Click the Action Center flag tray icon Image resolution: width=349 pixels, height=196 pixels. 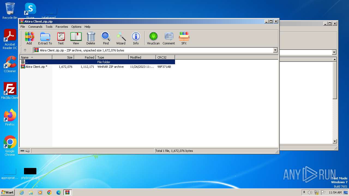click(323, 192)
